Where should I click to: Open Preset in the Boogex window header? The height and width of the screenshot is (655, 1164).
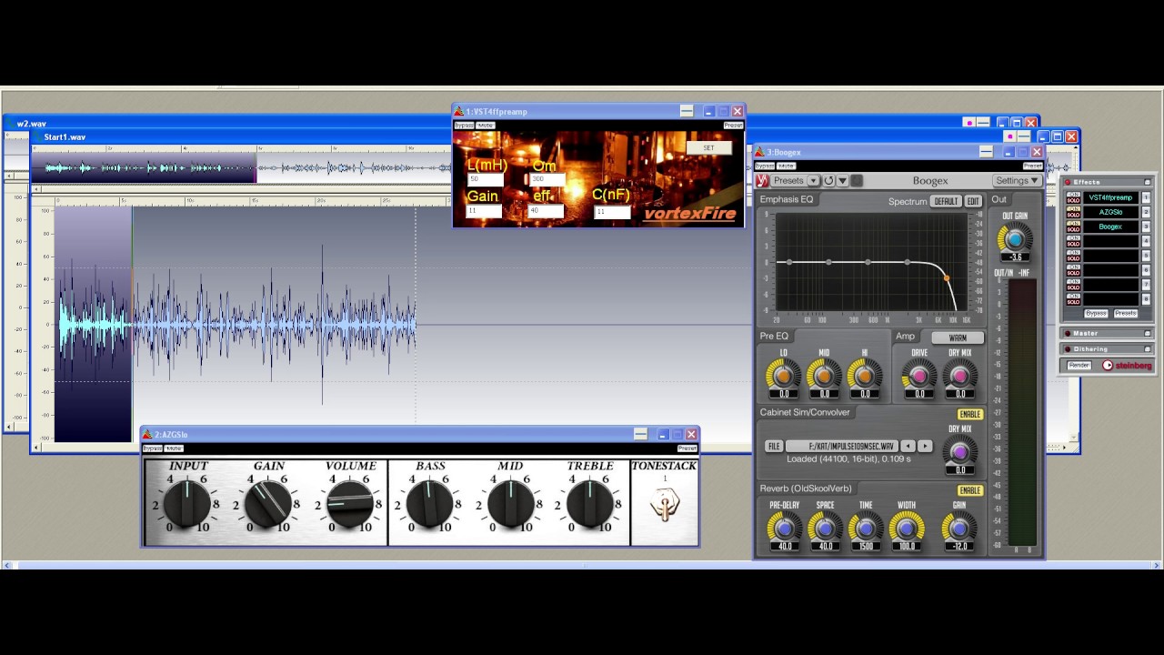(x=1033, y=166)
